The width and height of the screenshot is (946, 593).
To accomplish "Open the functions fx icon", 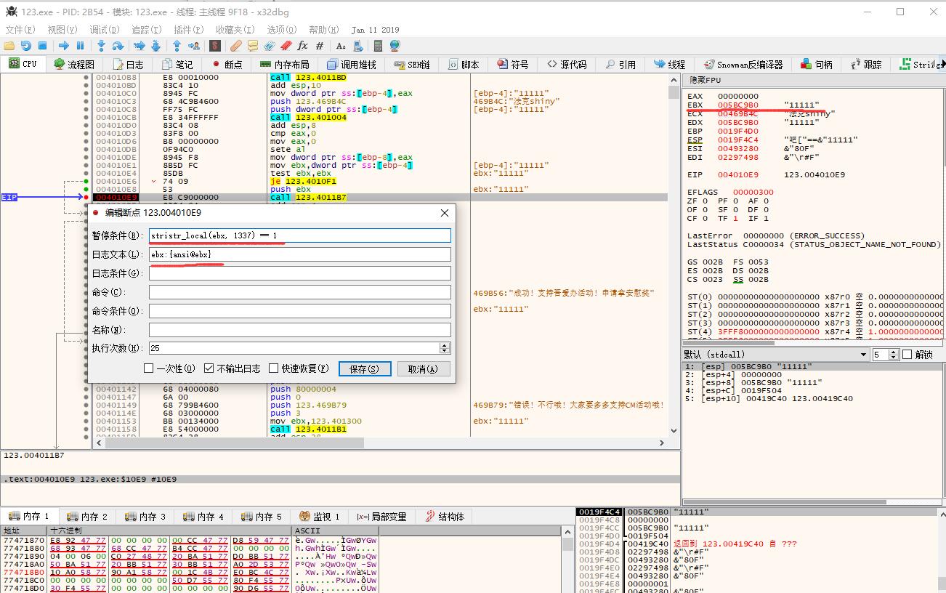I will (x=303, y=46).
